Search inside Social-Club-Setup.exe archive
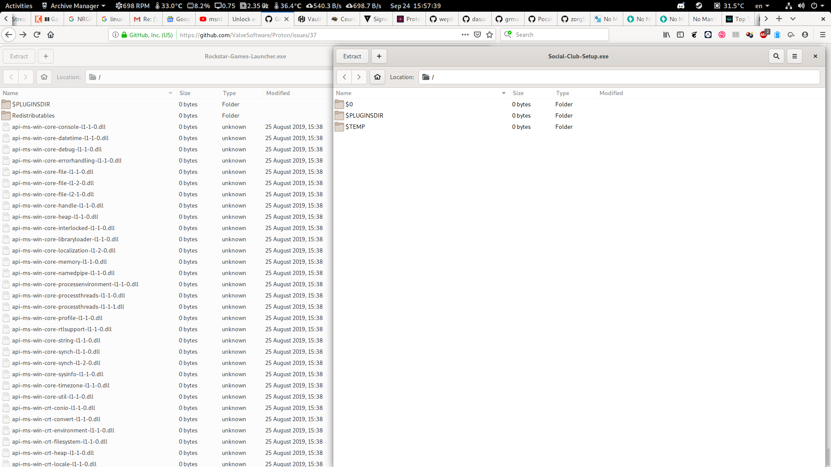The image size is (831, 467). click(x=776, y=56)
